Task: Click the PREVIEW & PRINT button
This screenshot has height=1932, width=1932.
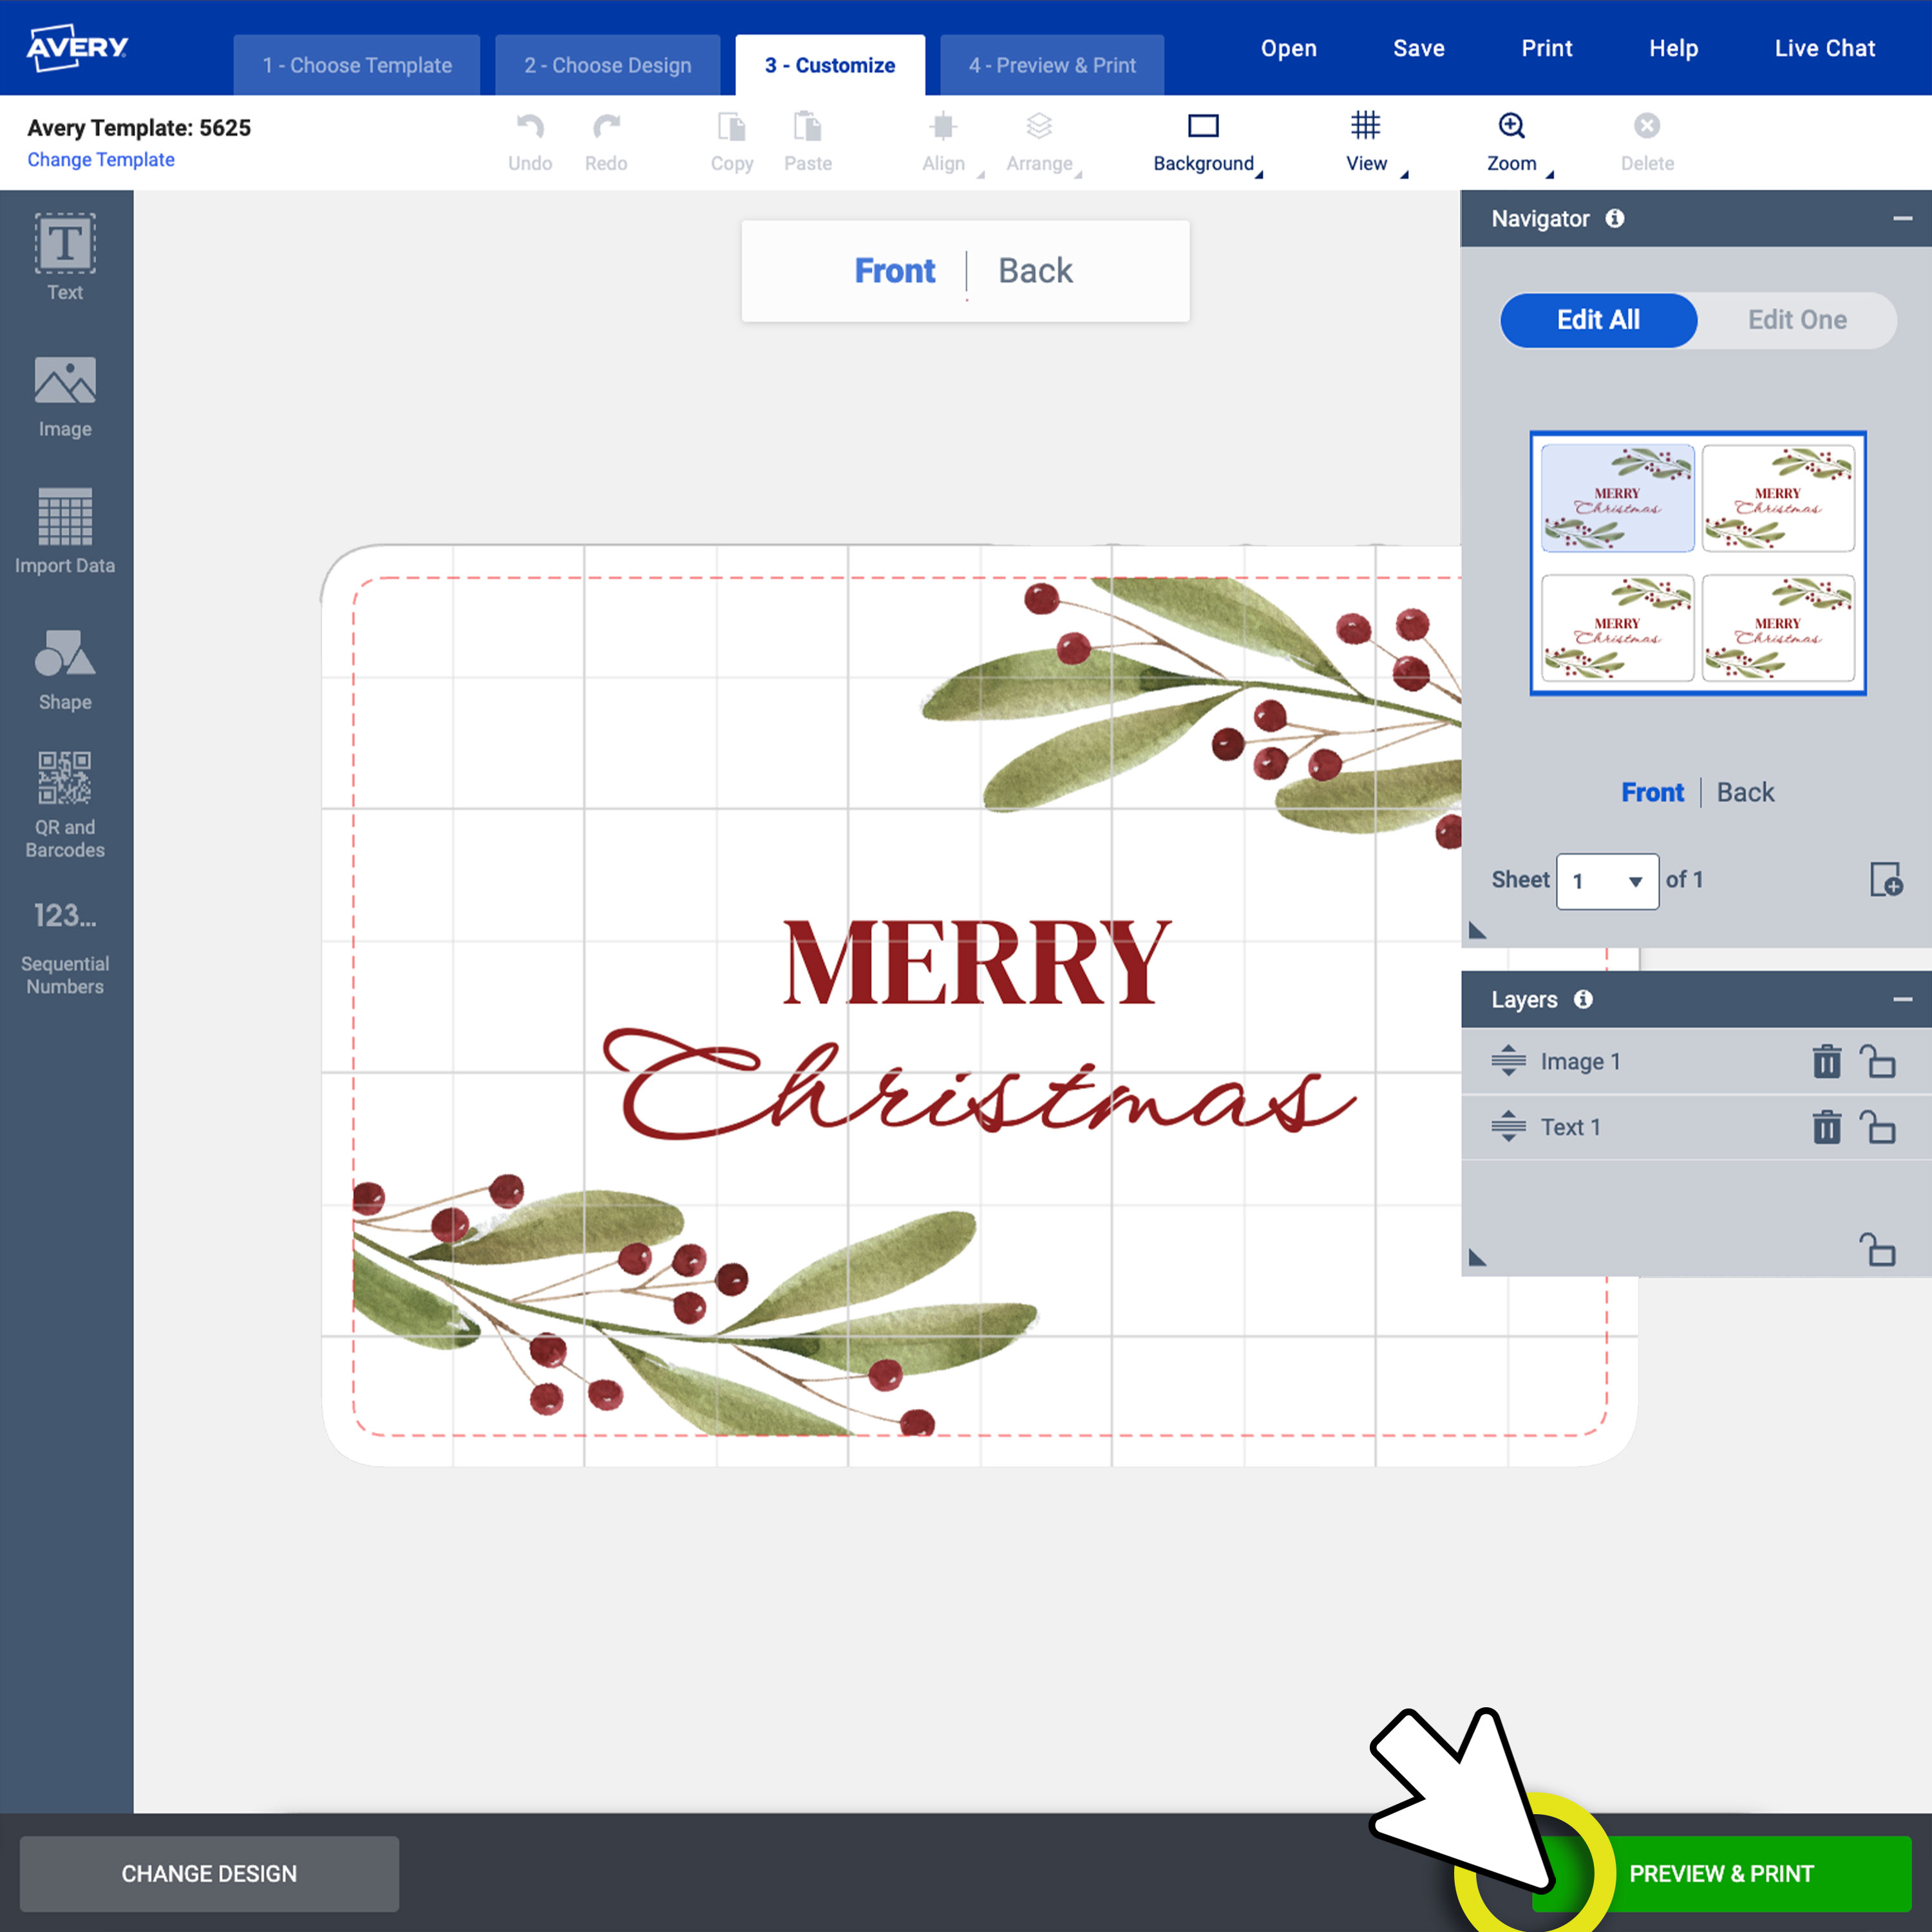Action: point(1723,1873)
